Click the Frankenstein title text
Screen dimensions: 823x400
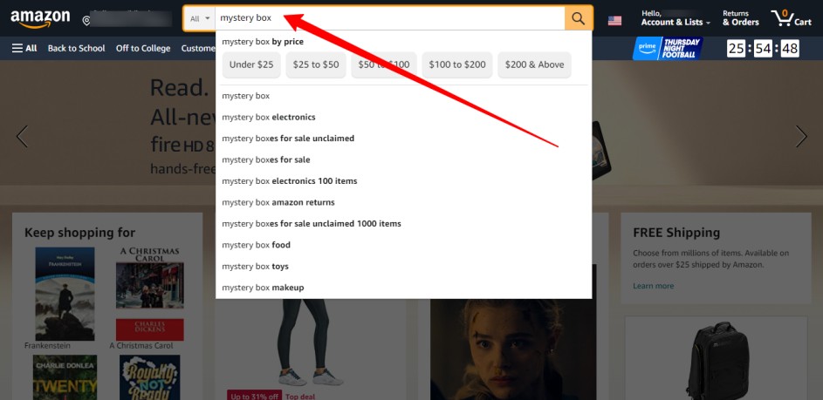pos(47,345)
